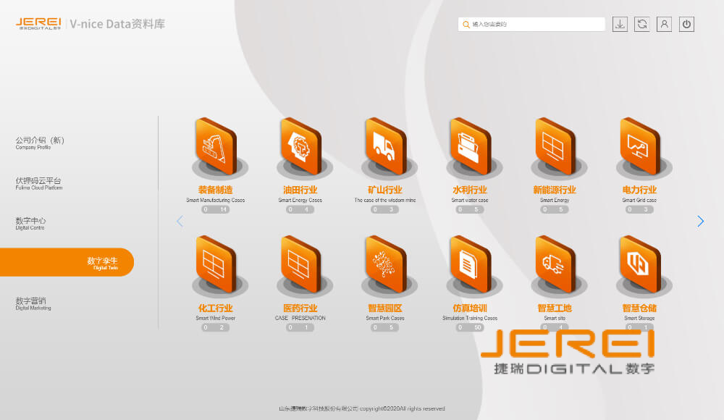This screenshot has height=420, width=724.
Task: Switch to 公司介绍 Company Profile menu
Action: pyautogui.click(x=40, y=143)
